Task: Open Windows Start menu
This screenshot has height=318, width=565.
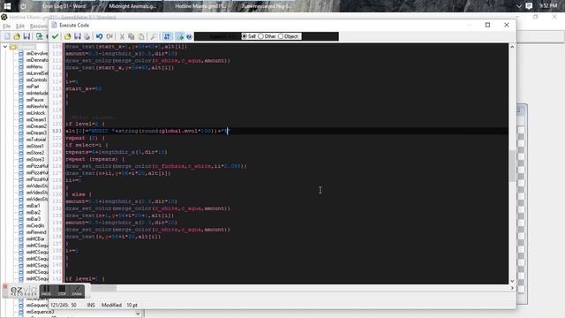Action: coord(7,6)
